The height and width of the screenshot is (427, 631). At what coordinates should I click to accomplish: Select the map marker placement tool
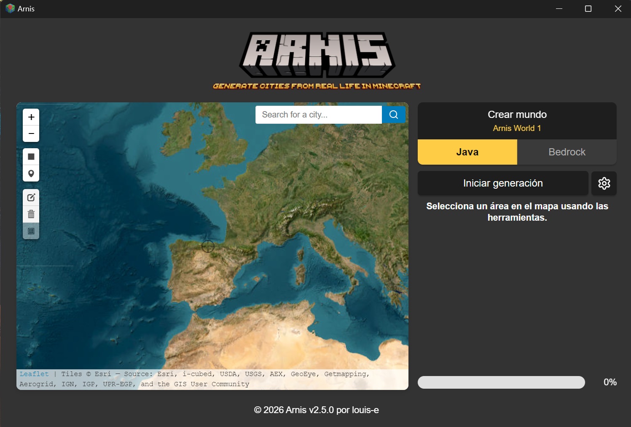pos(31,173)
